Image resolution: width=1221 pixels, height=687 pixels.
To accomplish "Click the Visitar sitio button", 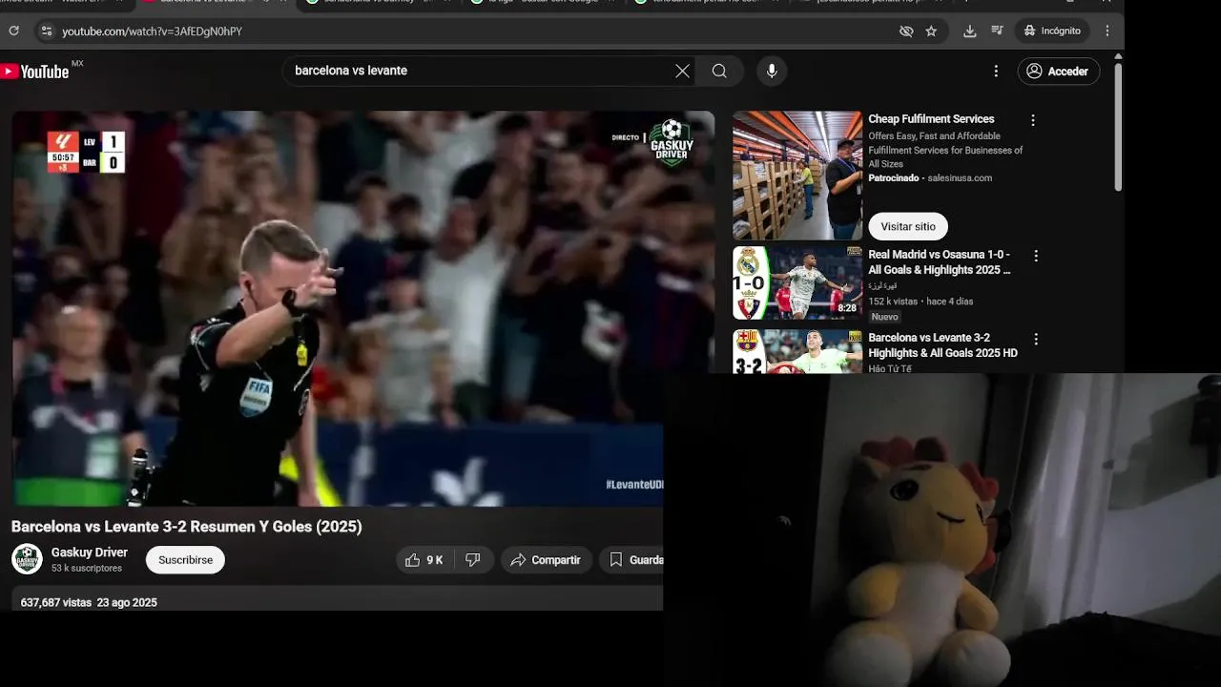I will 908,226.
